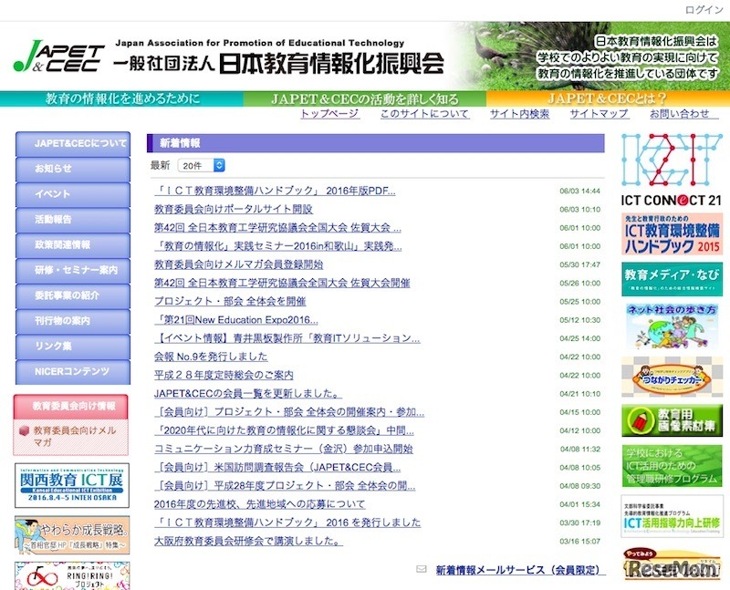Open the 管理職研修プログラム banner
This screenshot has height=590, width=730.
pos(672,466)
